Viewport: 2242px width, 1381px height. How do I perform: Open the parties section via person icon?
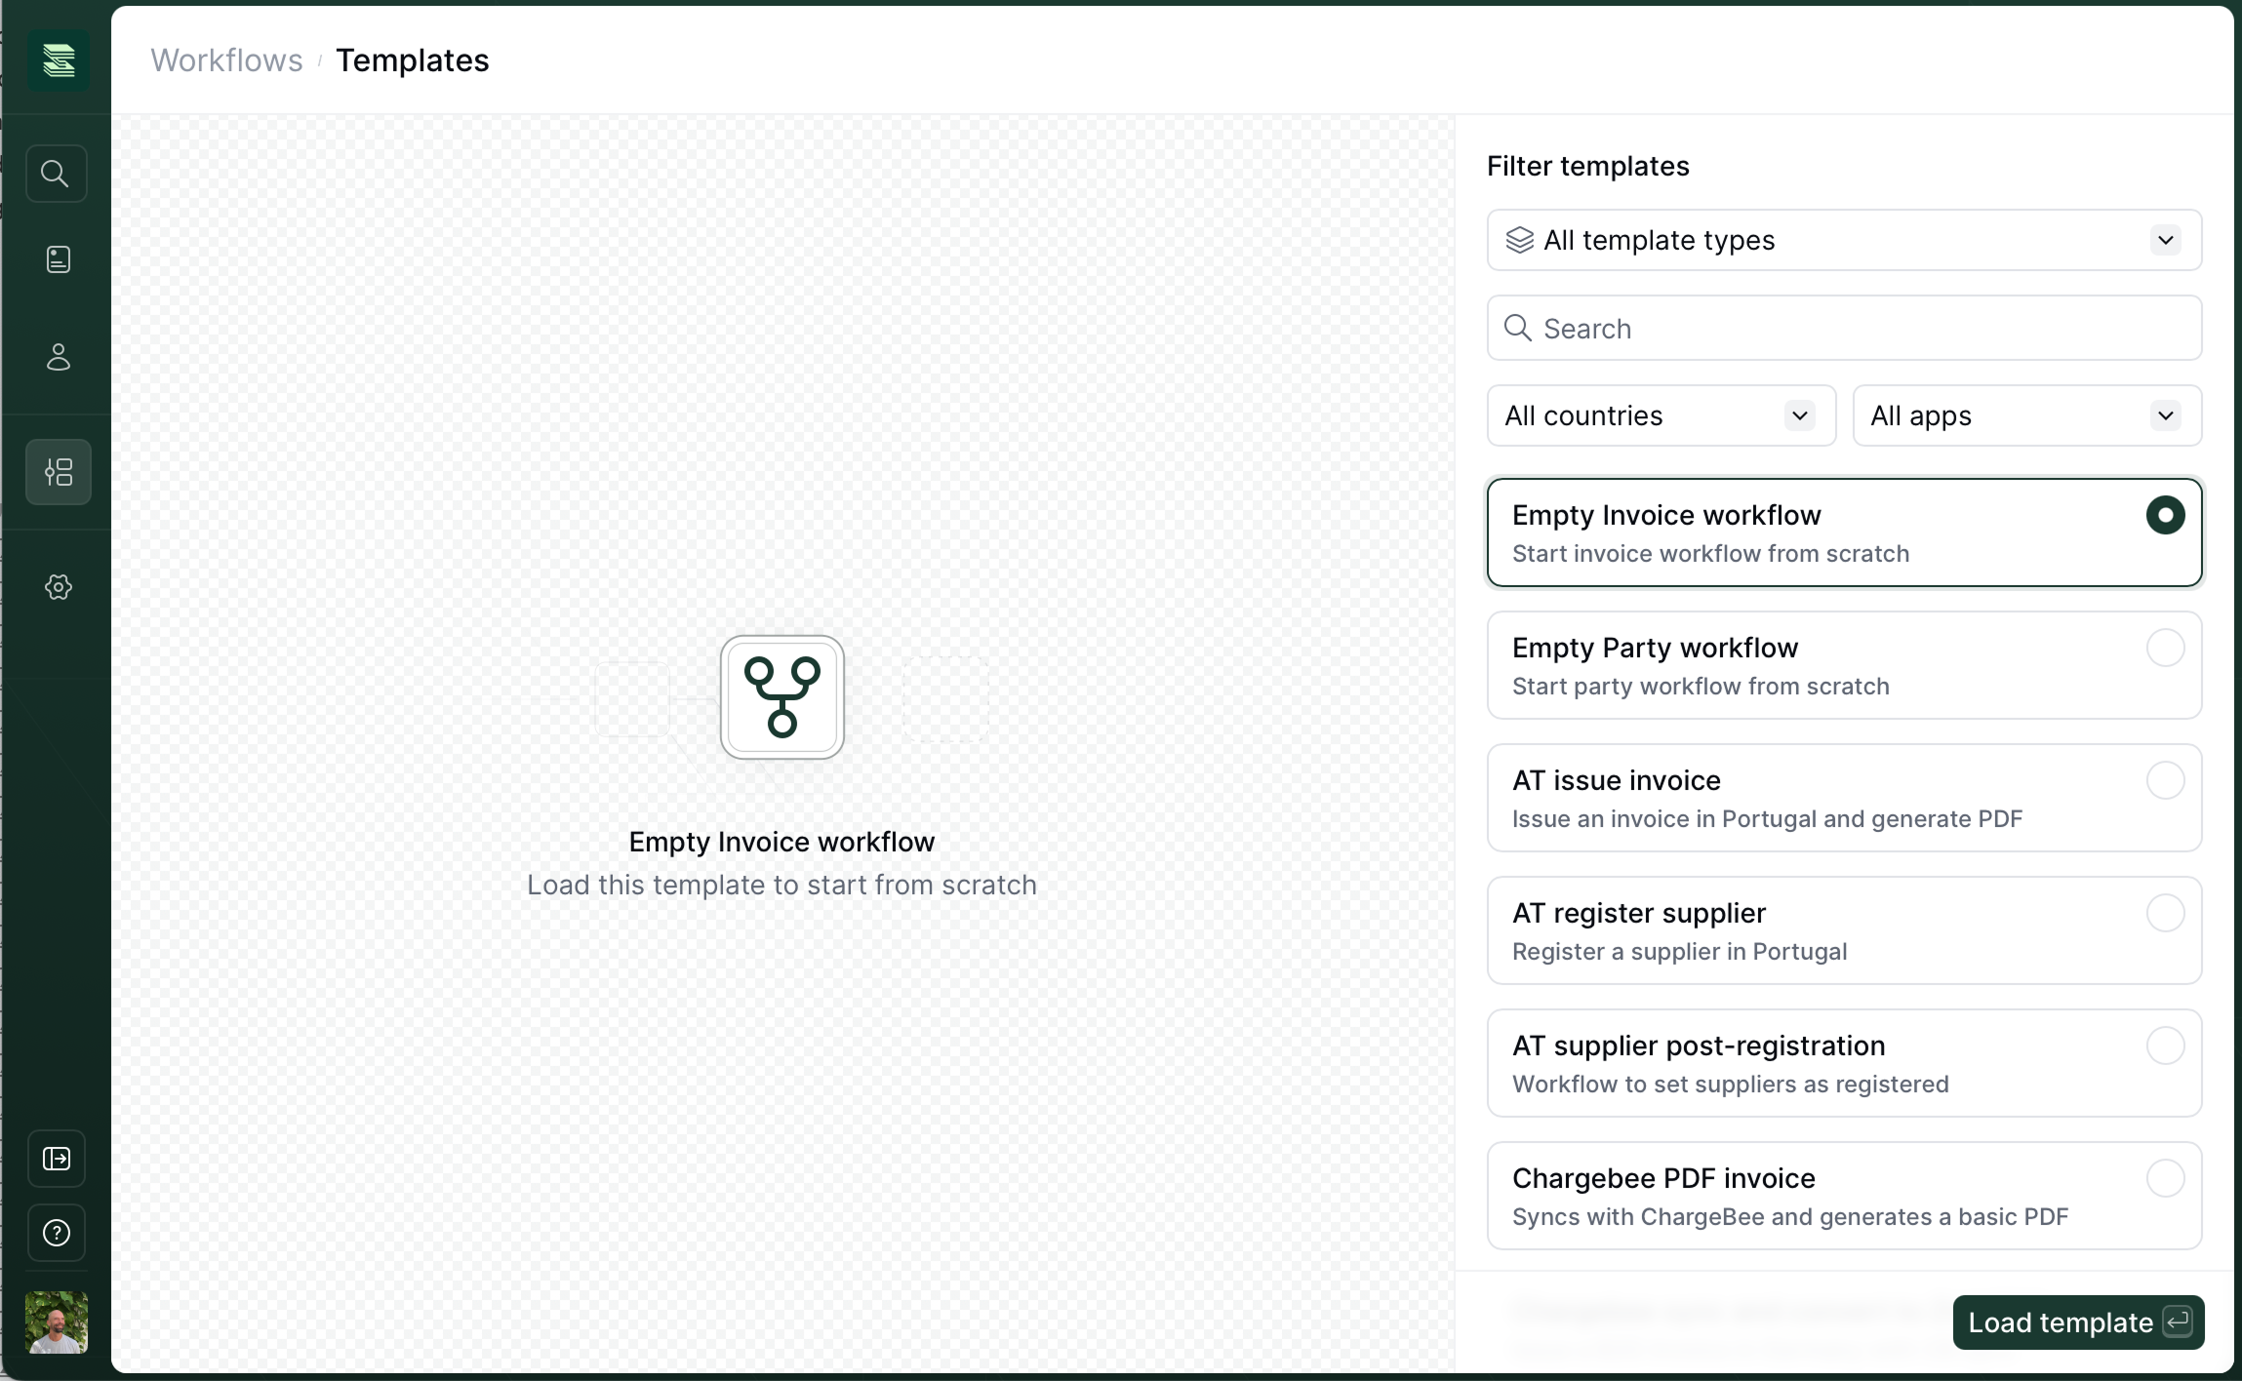(x=57, y=357)
